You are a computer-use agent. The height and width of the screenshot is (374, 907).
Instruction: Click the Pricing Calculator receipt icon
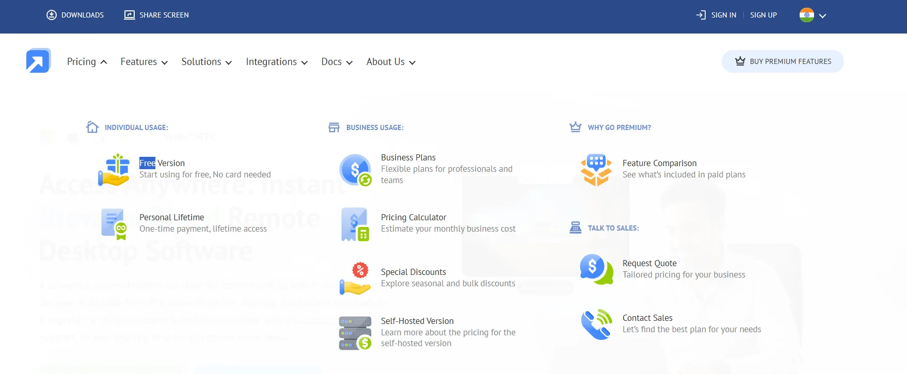pos(355,224)
